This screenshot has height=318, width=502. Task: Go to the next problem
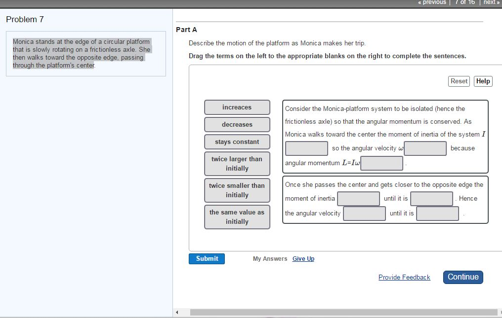(491, 2)
